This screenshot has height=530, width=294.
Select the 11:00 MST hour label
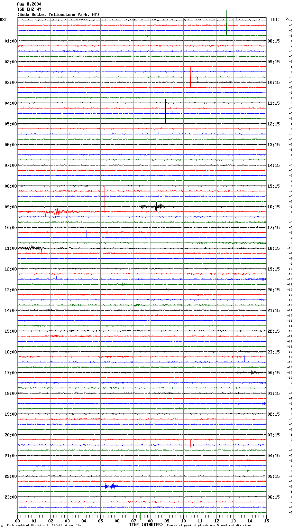tap(11, 248)
